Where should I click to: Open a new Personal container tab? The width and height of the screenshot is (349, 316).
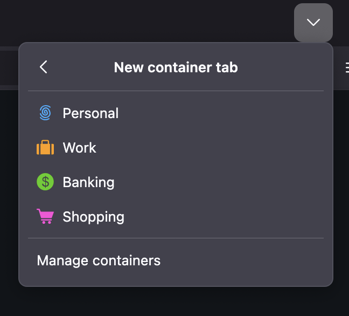[176, 113]
